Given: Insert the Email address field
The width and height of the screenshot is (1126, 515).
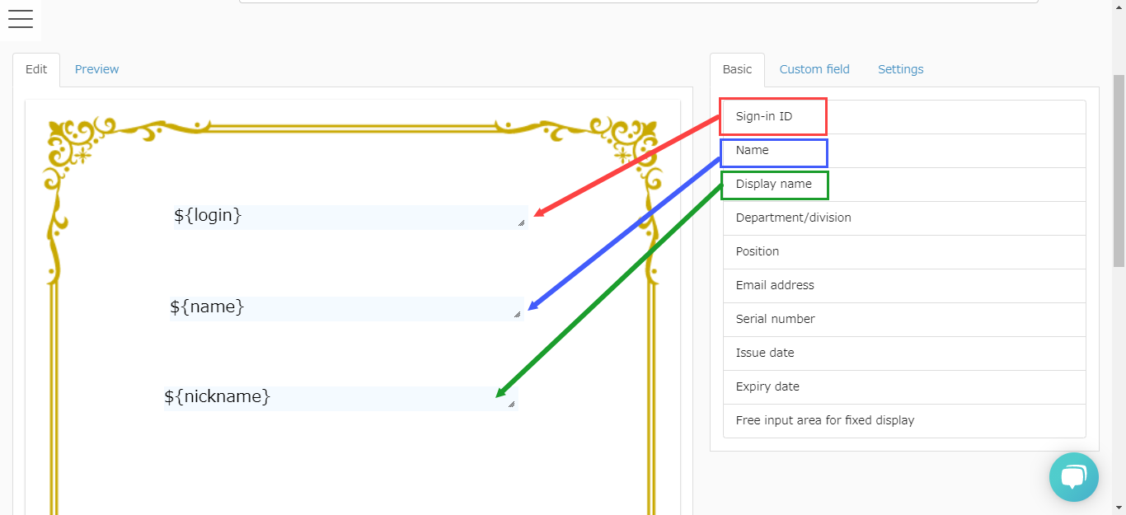Looking at the screenshot, I should tap(774, 285).
